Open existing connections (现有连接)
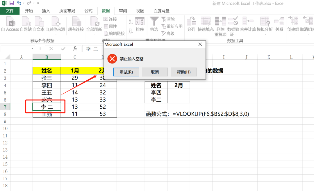The height and width of the screenshot is (191, 314). pos(76,24)
